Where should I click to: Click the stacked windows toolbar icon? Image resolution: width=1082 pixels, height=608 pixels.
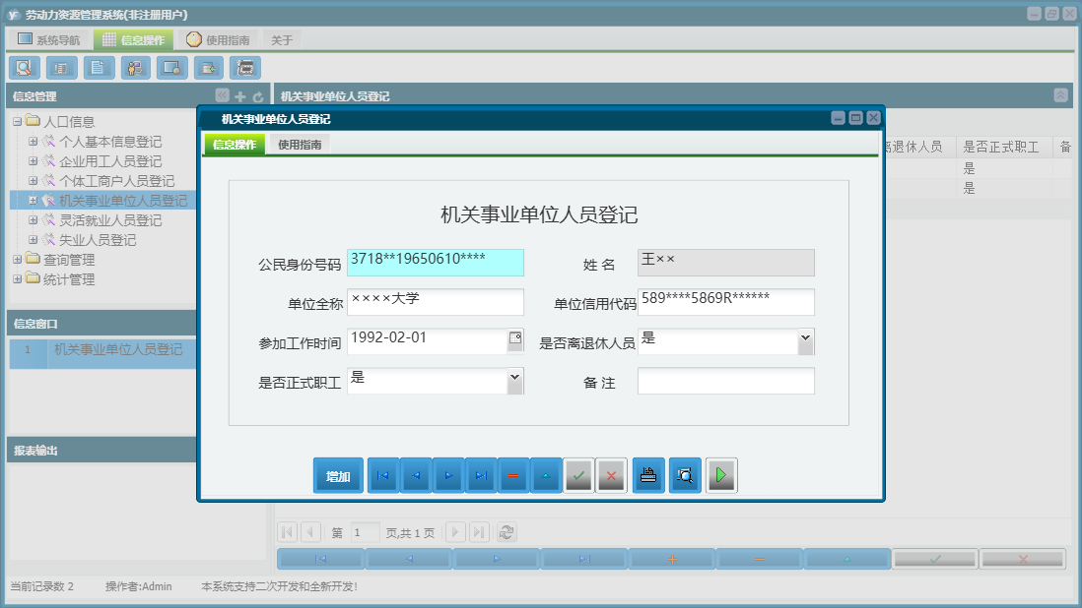coord(245,68)
